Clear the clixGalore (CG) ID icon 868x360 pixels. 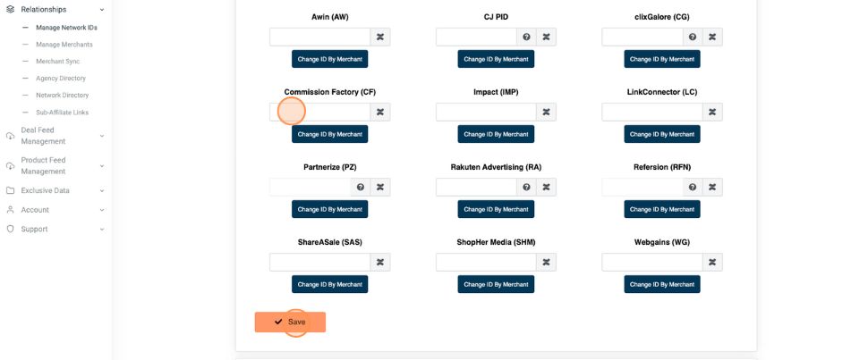click(712, 37)
